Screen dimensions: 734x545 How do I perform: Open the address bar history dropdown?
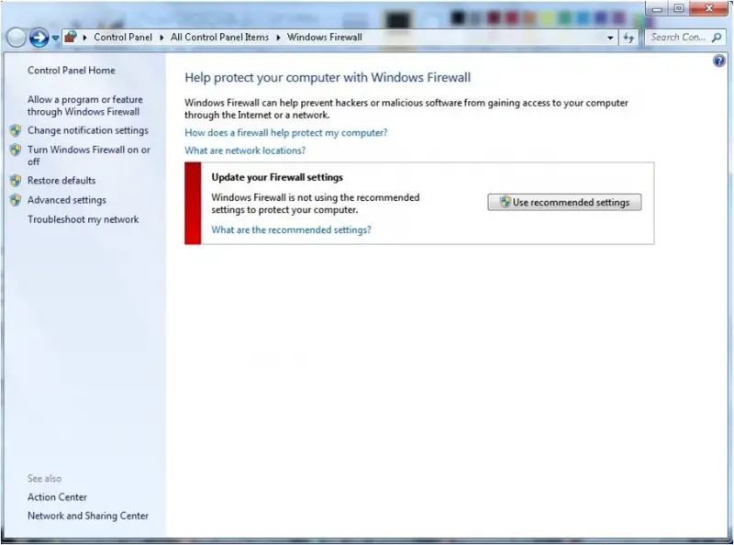610,38
